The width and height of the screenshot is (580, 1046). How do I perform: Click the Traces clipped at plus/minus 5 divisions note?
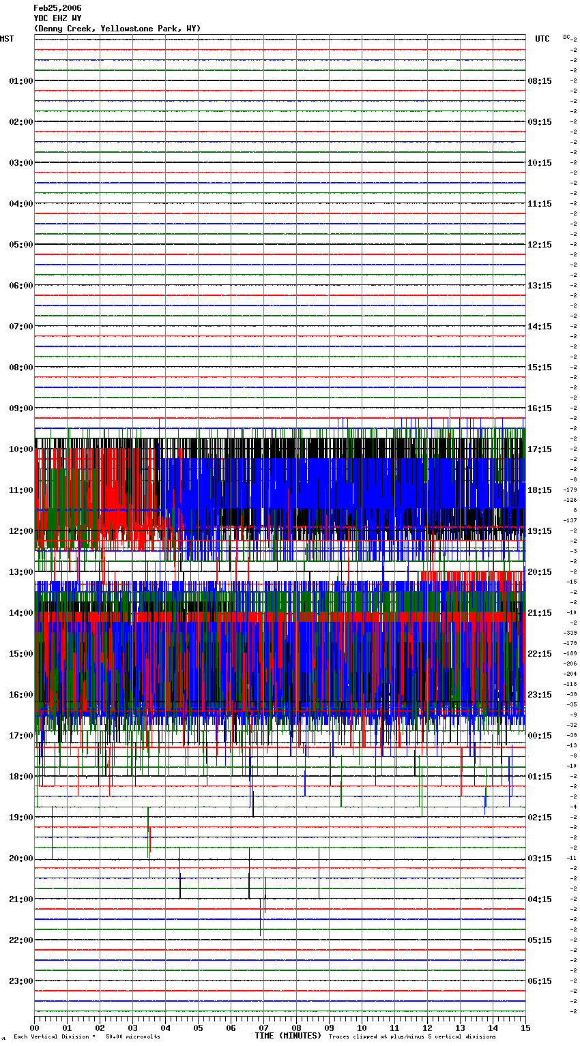click(x=412, y=1037)
